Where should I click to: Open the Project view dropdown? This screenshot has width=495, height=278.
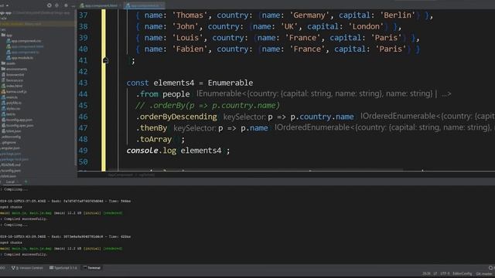4,5
